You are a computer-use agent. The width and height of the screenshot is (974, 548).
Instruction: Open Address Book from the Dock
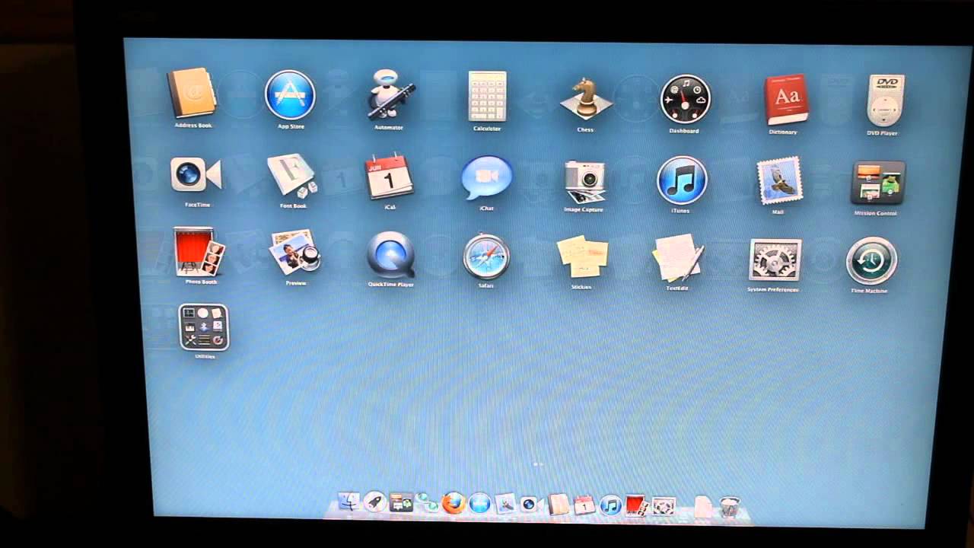559,504
